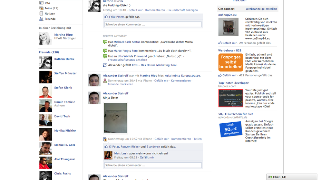Open Matt Lush's profile link
The width and height of the screenshot is (321, 180).
pos(121,153)
